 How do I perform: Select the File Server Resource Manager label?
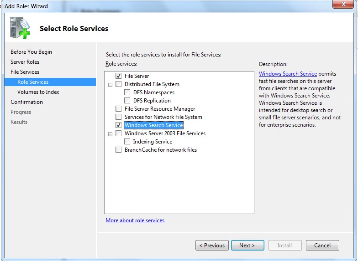(160, 109)
